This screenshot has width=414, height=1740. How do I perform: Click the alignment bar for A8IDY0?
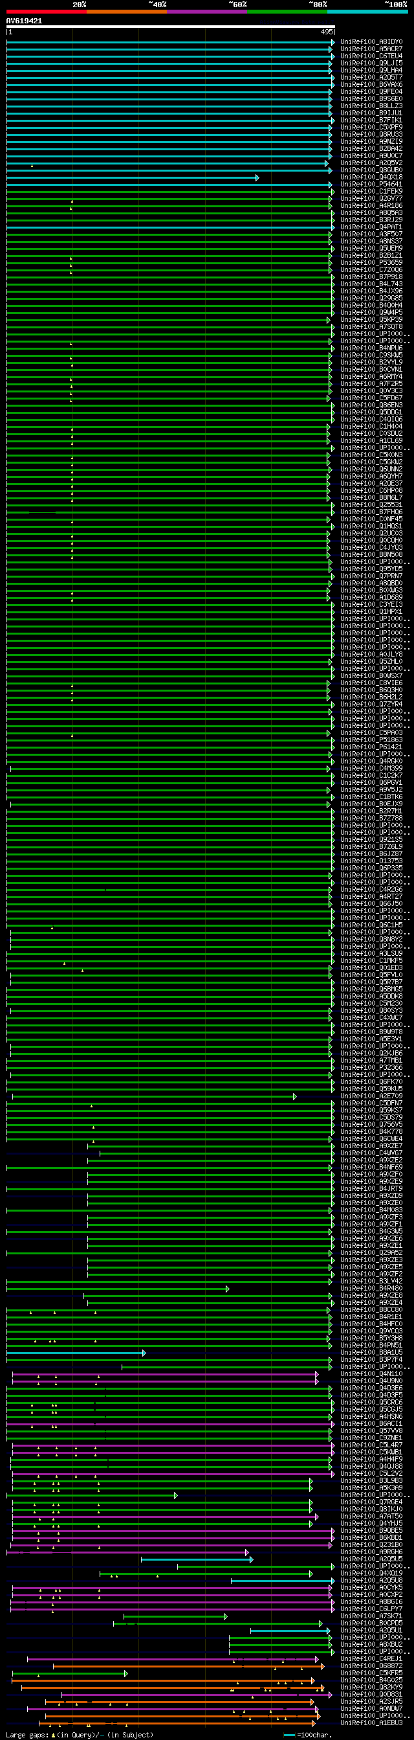[171, 42]
